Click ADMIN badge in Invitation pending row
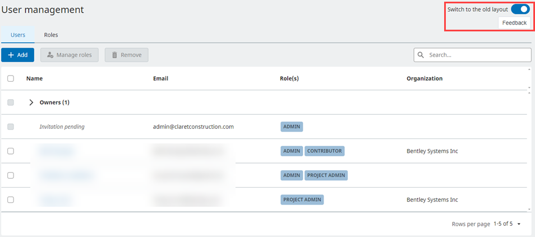This screenshot has height=237, width=535. [292, 127]
